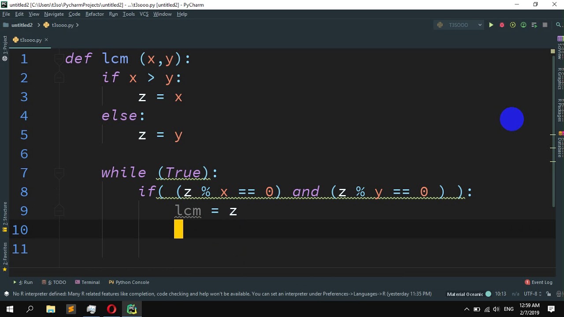Show hidden system tray icons
The width and height of the screenshot is (564, 317).
(x=467, y=309)
